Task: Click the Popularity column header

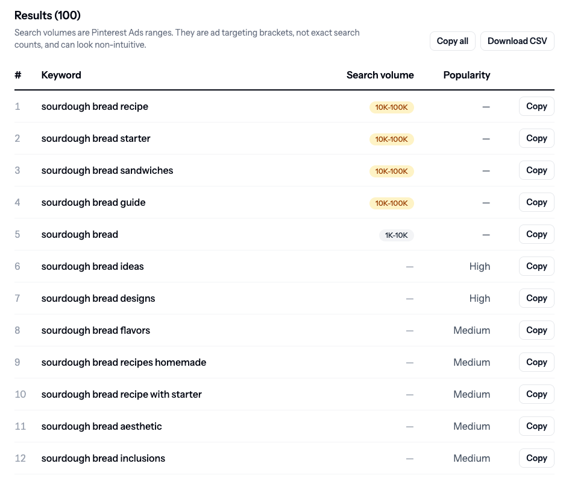Action: click(x=467, y=75)
